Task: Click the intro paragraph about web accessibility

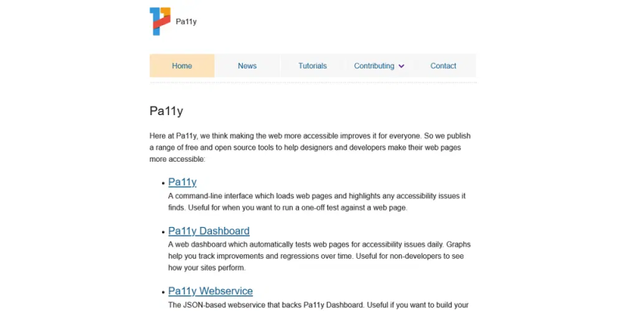Action: [x=310, y=148]
